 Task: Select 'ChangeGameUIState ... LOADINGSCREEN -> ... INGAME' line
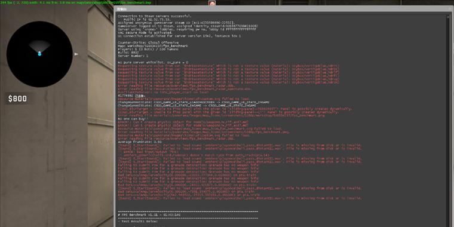coord(194,102)
